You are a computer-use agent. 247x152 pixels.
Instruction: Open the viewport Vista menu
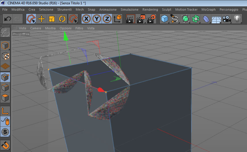click(x=91, y=28)
